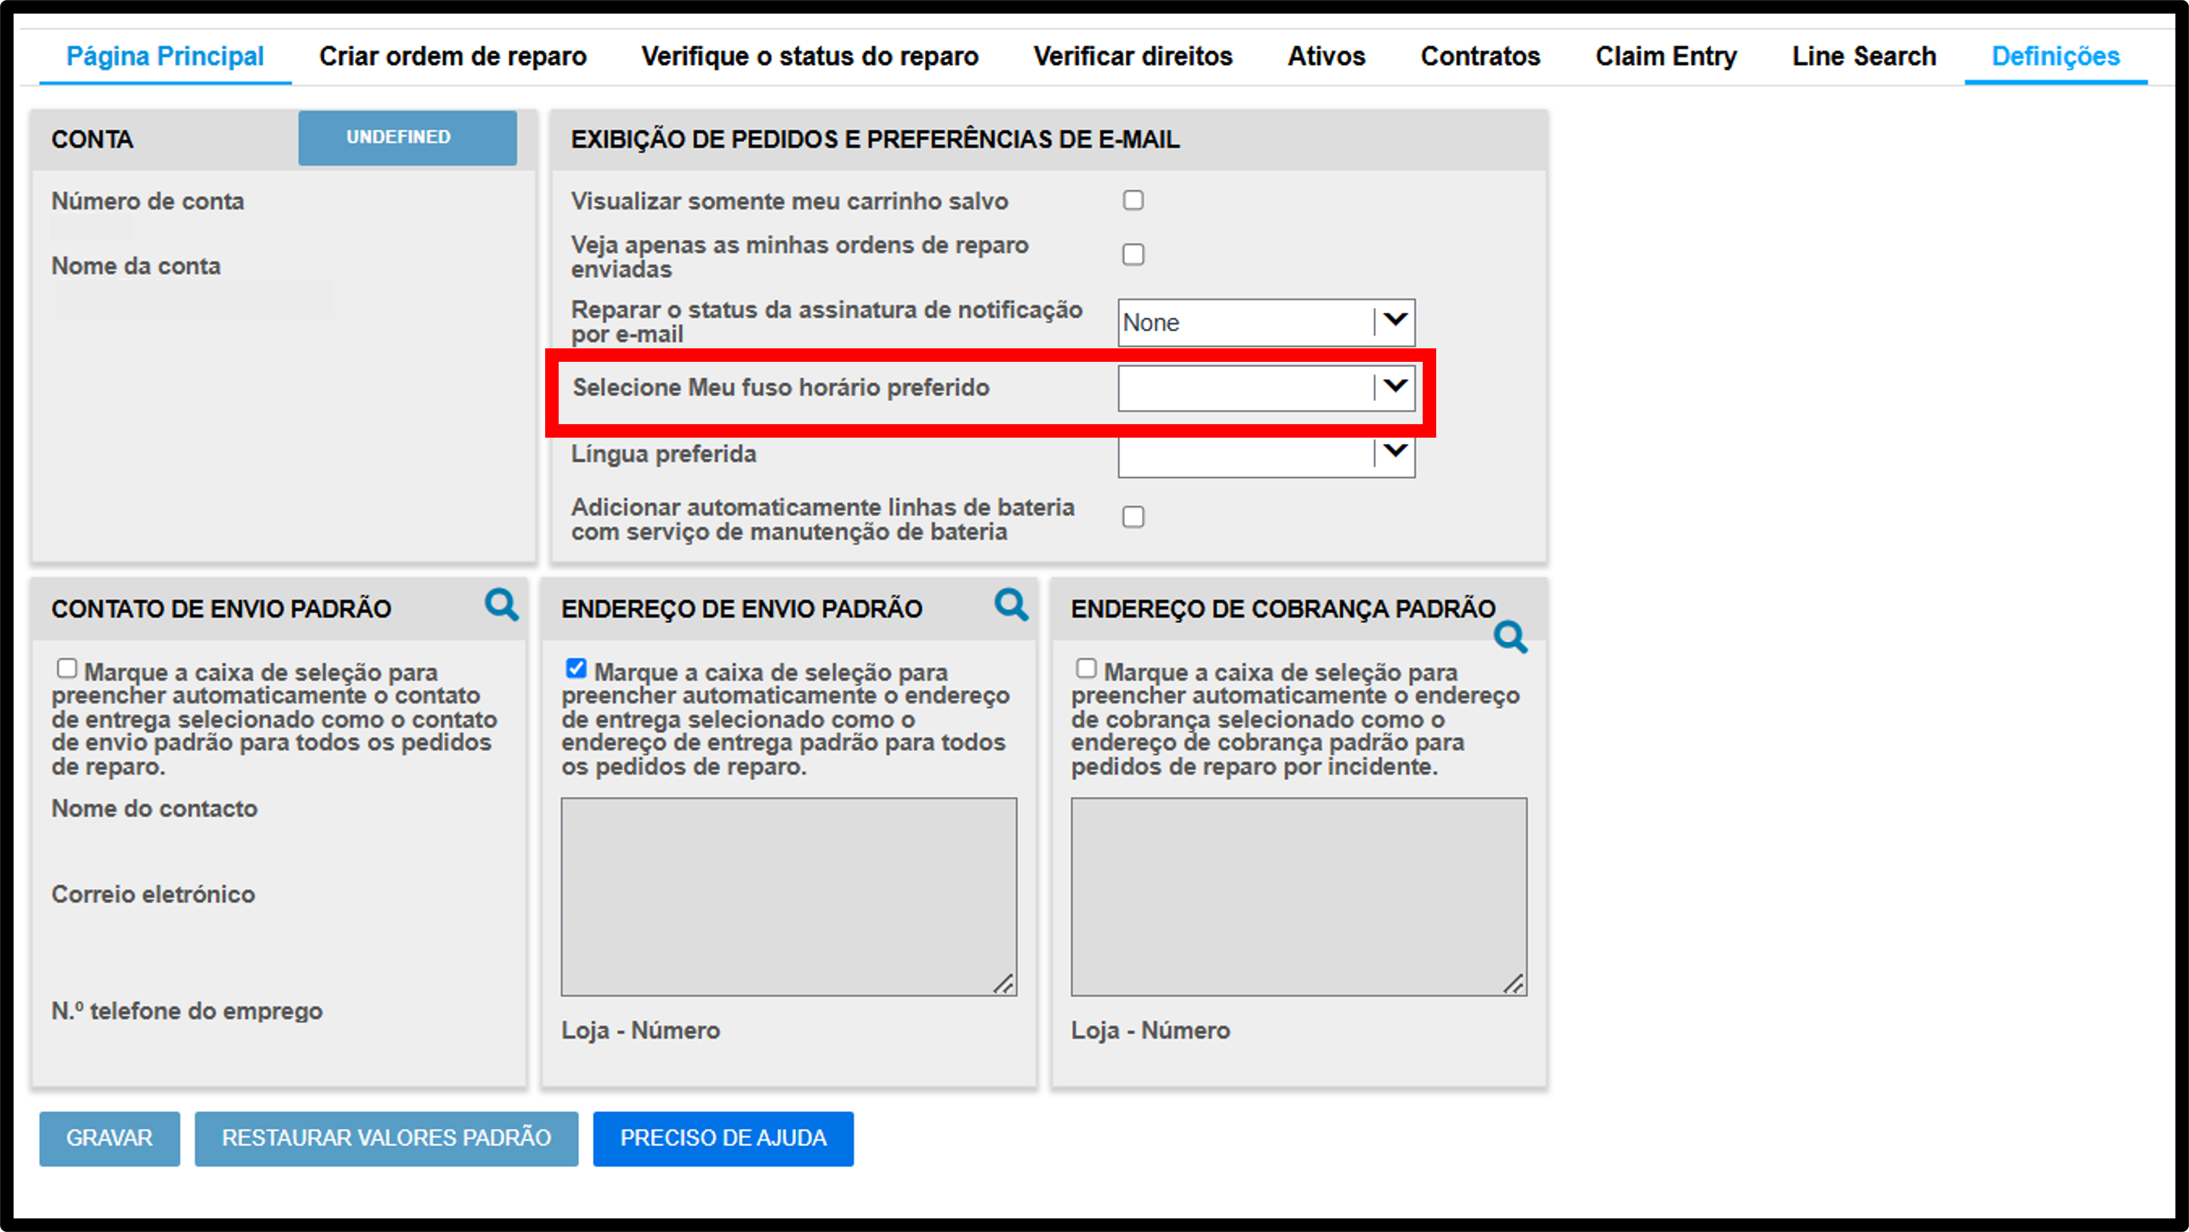
Task: Search icon in Contato de envio padrão
Action: click(x=501, y=605)
